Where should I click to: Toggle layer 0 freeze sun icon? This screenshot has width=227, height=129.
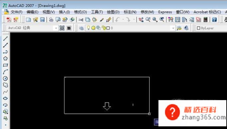click(x=94, y=28)
